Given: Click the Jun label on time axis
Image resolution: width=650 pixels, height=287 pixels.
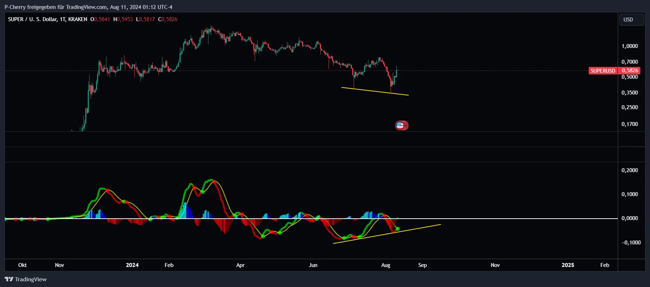Looking at the screenshot, I should (x=313, y=265).
